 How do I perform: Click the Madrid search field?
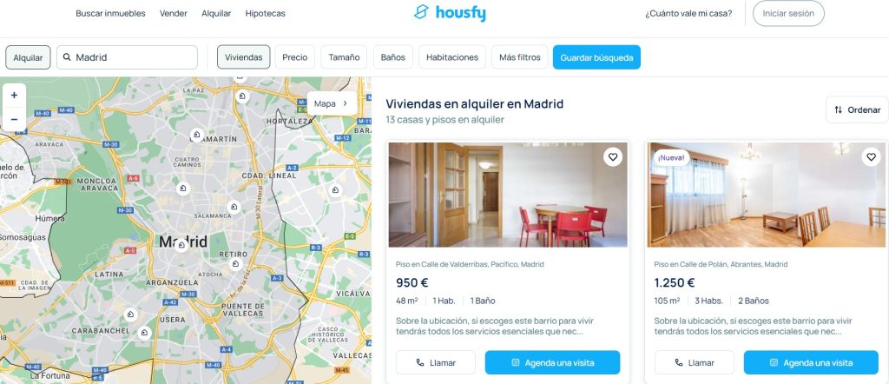(127, 57)
